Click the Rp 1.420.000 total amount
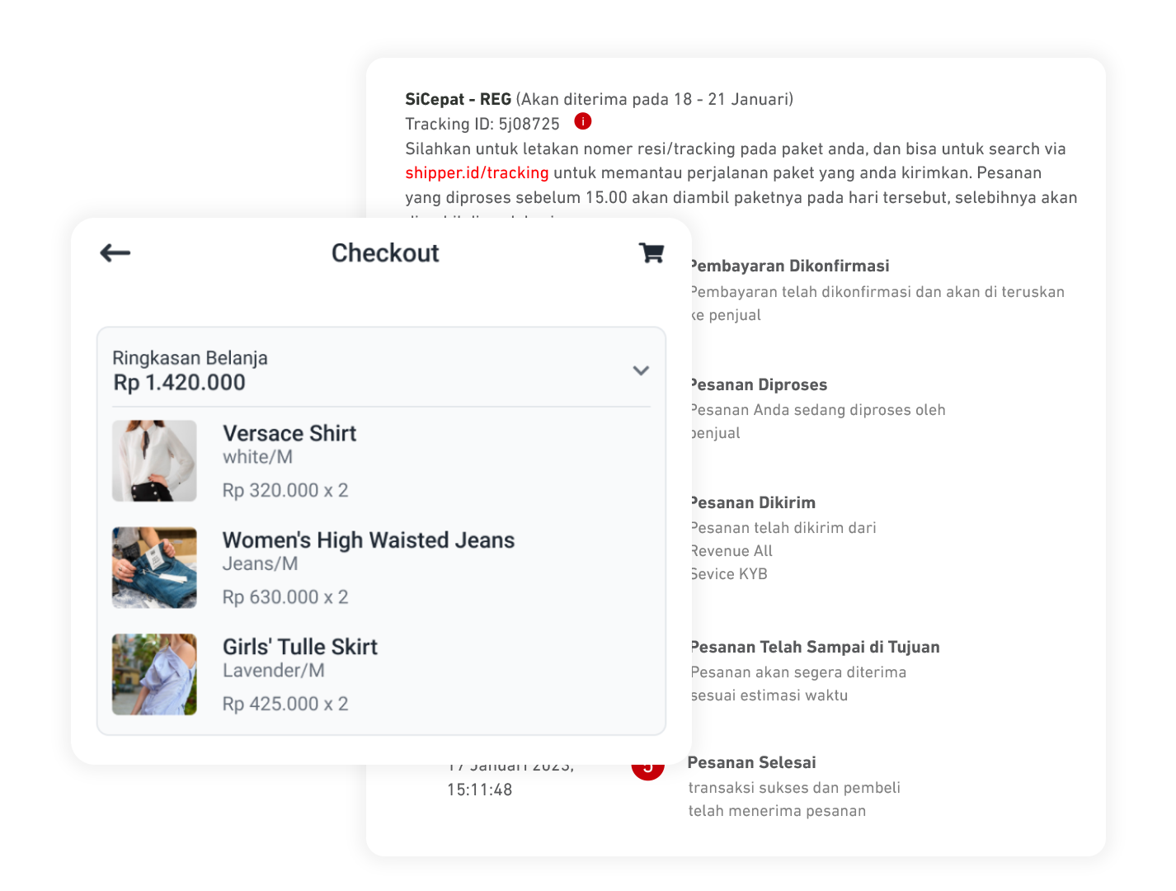This screenshot has width=1176, height=891. pyautogui.click(x=180, y=383)
